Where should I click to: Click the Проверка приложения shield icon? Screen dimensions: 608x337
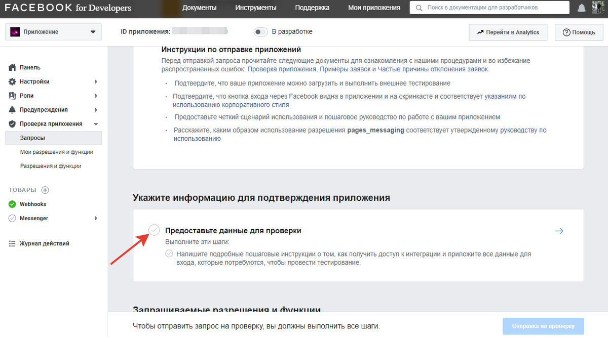[13, 124]
